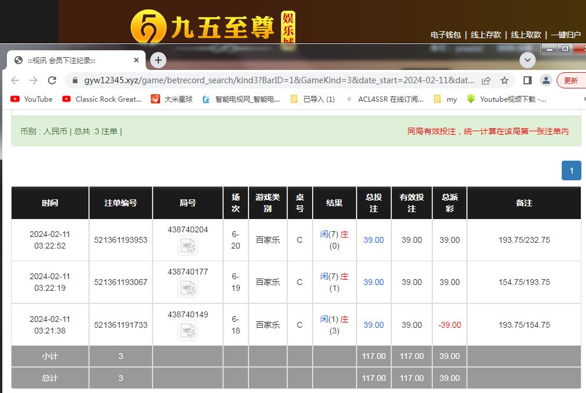Open the browser profile avatar
This screenshot has height=393, width=586.
[546, 80]
